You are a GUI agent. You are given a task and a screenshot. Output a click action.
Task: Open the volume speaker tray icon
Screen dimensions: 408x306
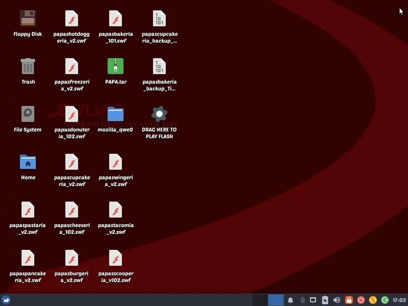[337, 300]
